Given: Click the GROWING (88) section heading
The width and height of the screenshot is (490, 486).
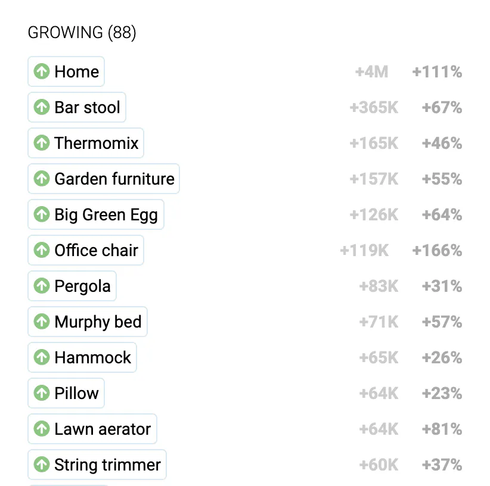Looking at the screenshot, I should tap(82, 33).
